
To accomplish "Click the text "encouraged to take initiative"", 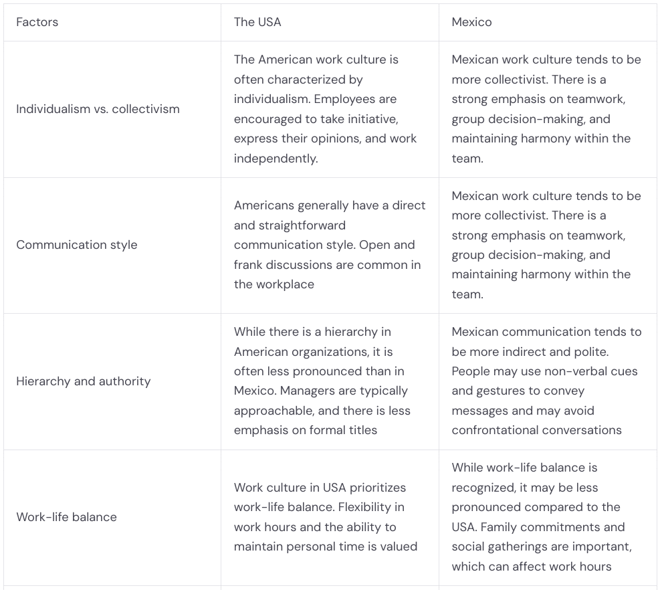I will tap(316, 119).
